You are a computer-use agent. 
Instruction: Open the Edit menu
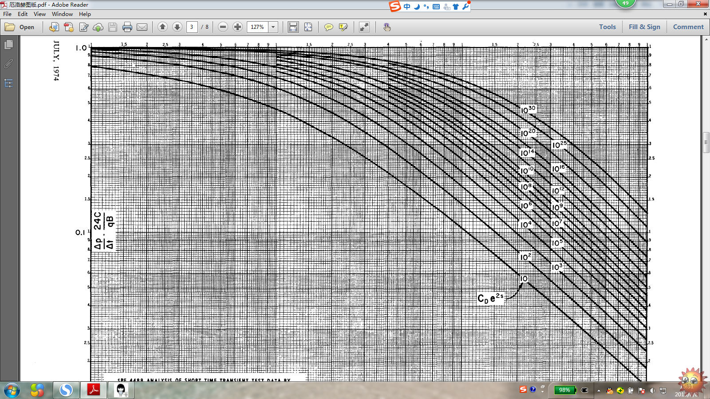click(x=23, y=14)
